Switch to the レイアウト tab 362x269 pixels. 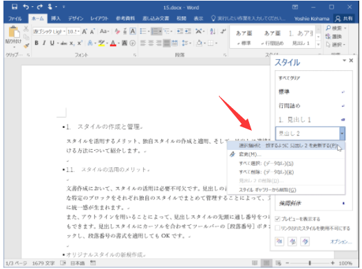pyautogui.click(x=99, y=19)
